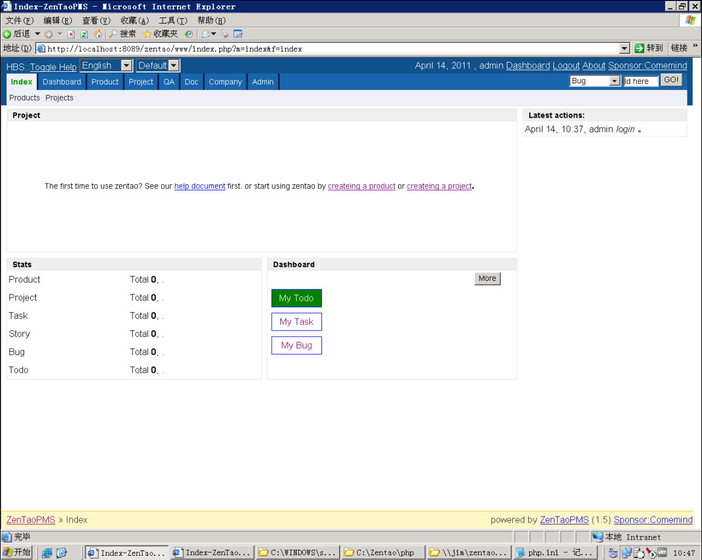Click the URL address bar field

(x=333, y=49)
